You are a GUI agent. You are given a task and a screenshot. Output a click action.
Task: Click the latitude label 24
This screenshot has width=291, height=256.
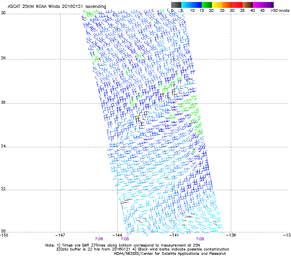[x=3, y=146]
